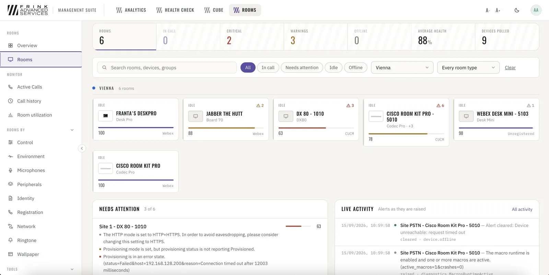549x275 pixels.
Task: Increase font size with A+ icon
Action: coord(498,10)
